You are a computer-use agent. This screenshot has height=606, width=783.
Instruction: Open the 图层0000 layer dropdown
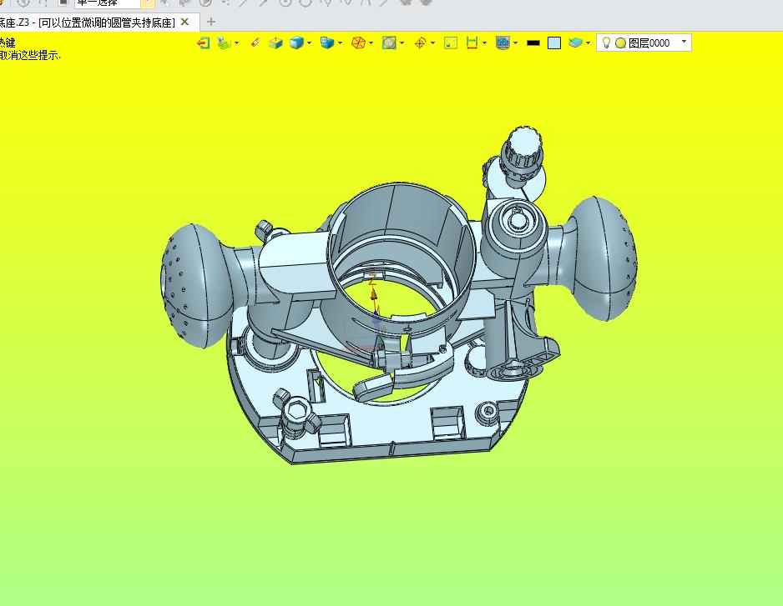[684, 42]
